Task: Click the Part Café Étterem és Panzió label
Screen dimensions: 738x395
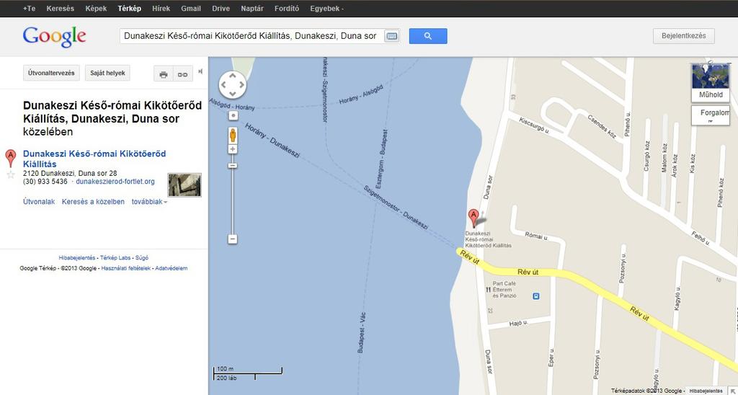Action: tap(504, 290)
